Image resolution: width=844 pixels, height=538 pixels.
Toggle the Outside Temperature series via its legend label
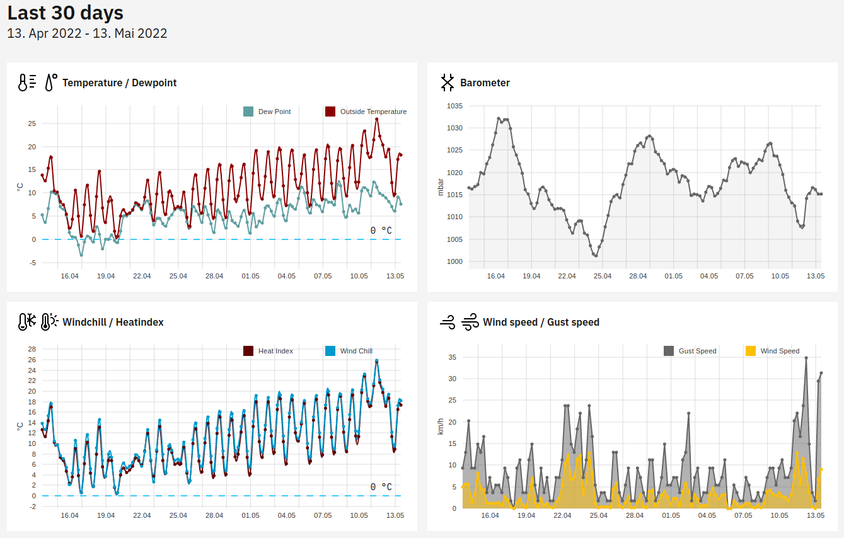pos(373,112)
